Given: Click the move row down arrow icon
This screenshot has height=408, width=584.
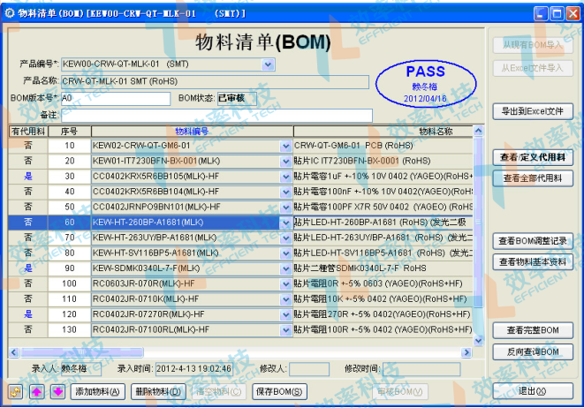Looking at the screenshot, I should (57, 391).
